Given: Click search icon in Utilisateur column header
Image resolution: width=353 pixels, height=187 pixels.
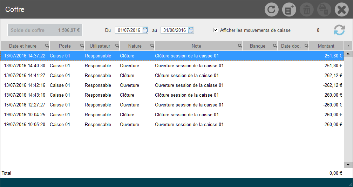Looking at the screenshot, I should click(x=117, y=46).
